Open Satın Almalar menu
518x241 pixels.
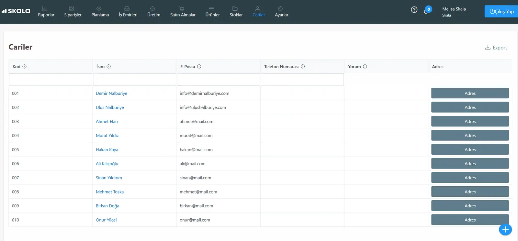(x=183, y=12)
